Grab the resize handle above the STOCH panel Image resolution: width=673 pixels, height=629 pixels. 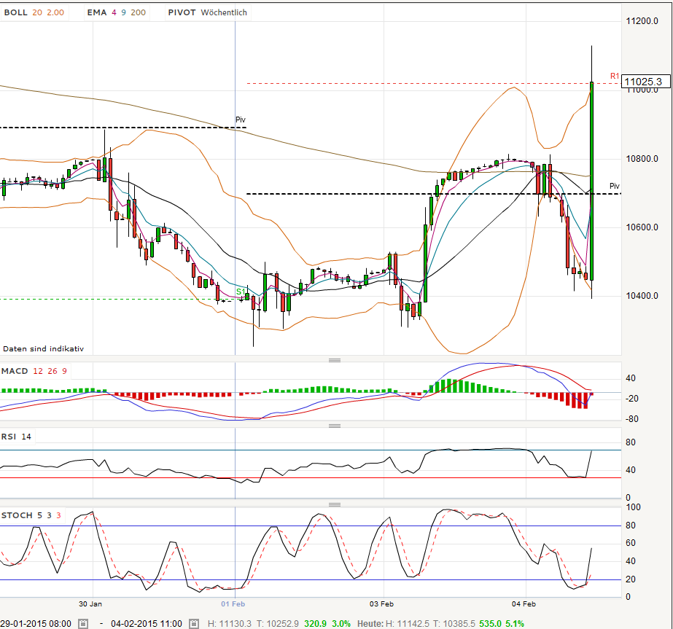335,504
